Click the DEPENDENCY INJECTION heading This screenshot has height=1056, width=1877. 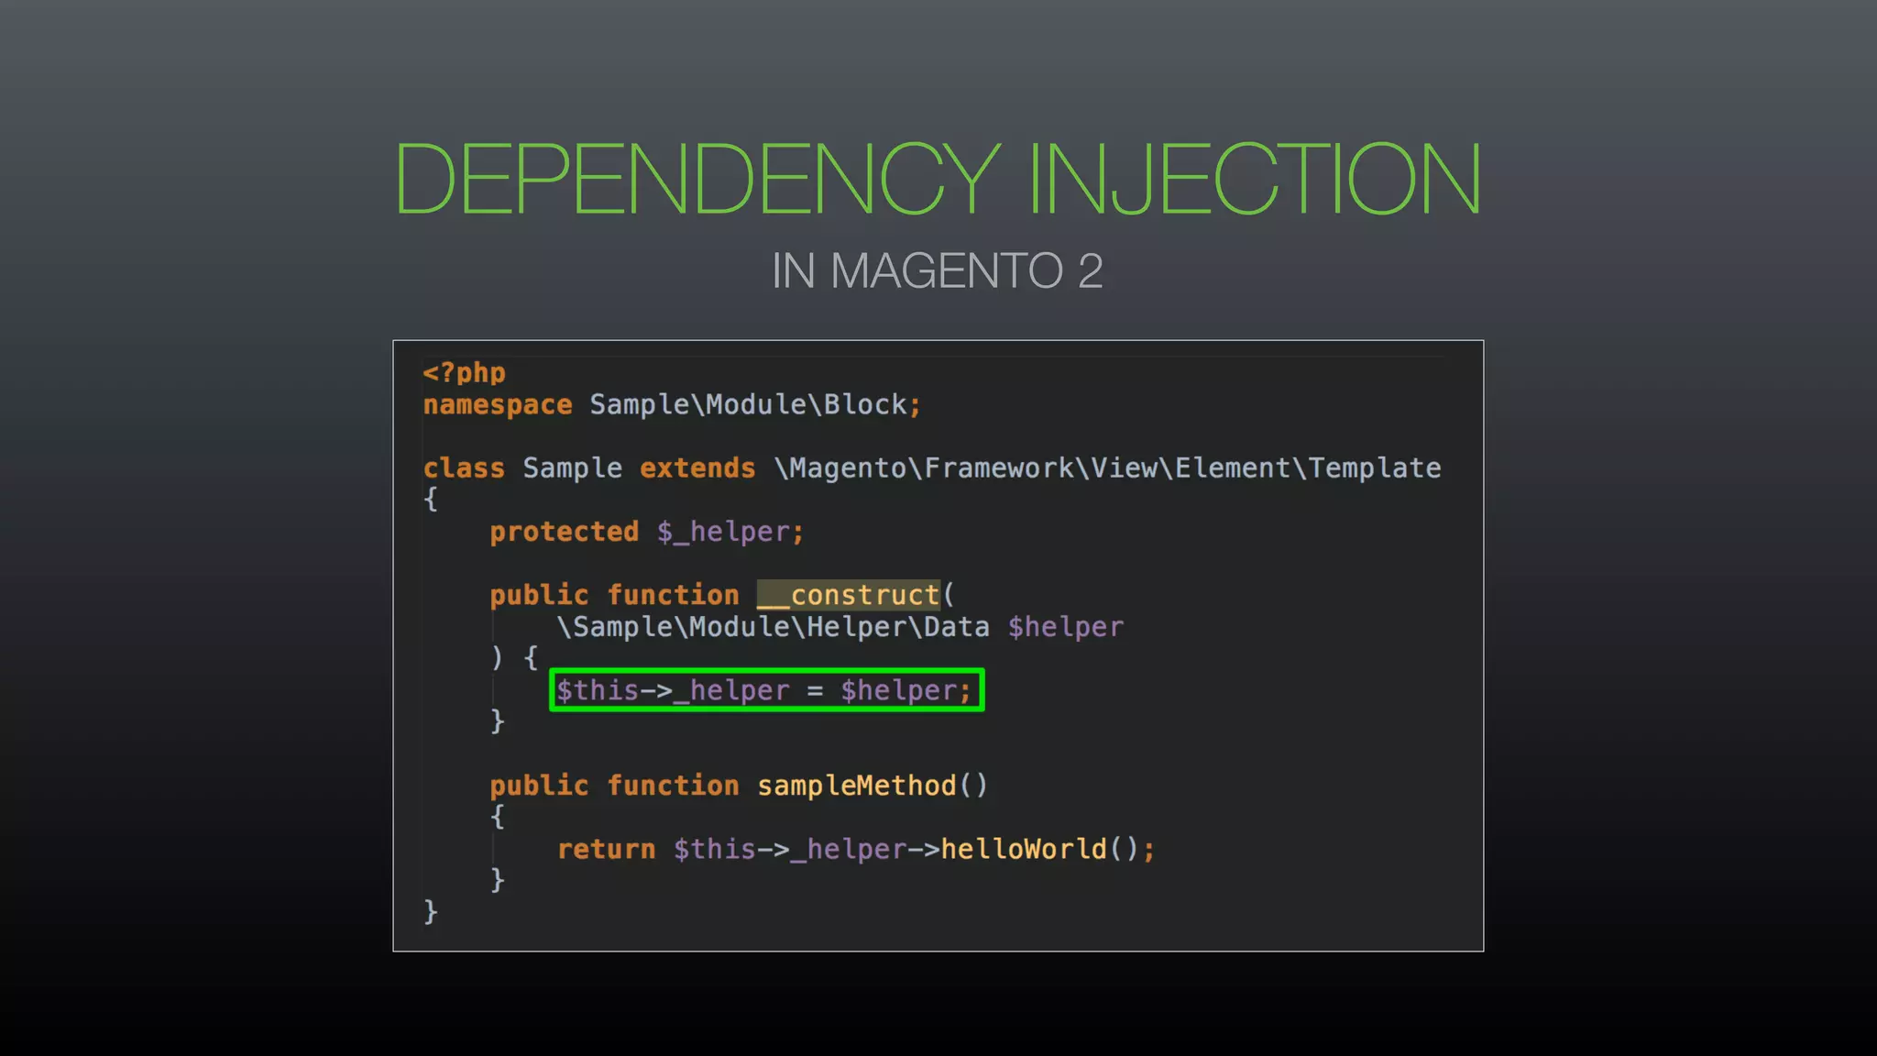[938, 178]
